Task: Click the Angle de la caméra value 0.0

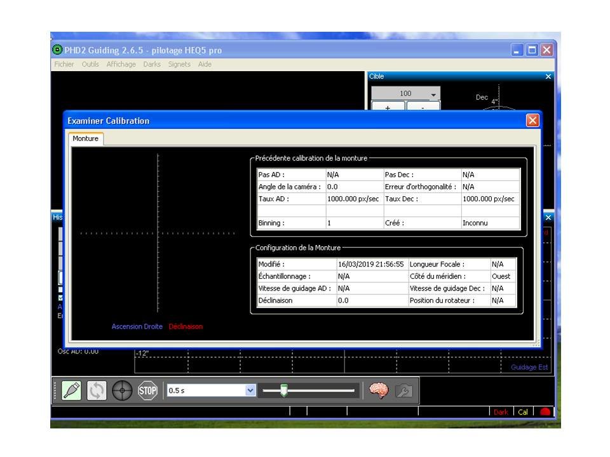Action: click(355, 187)
